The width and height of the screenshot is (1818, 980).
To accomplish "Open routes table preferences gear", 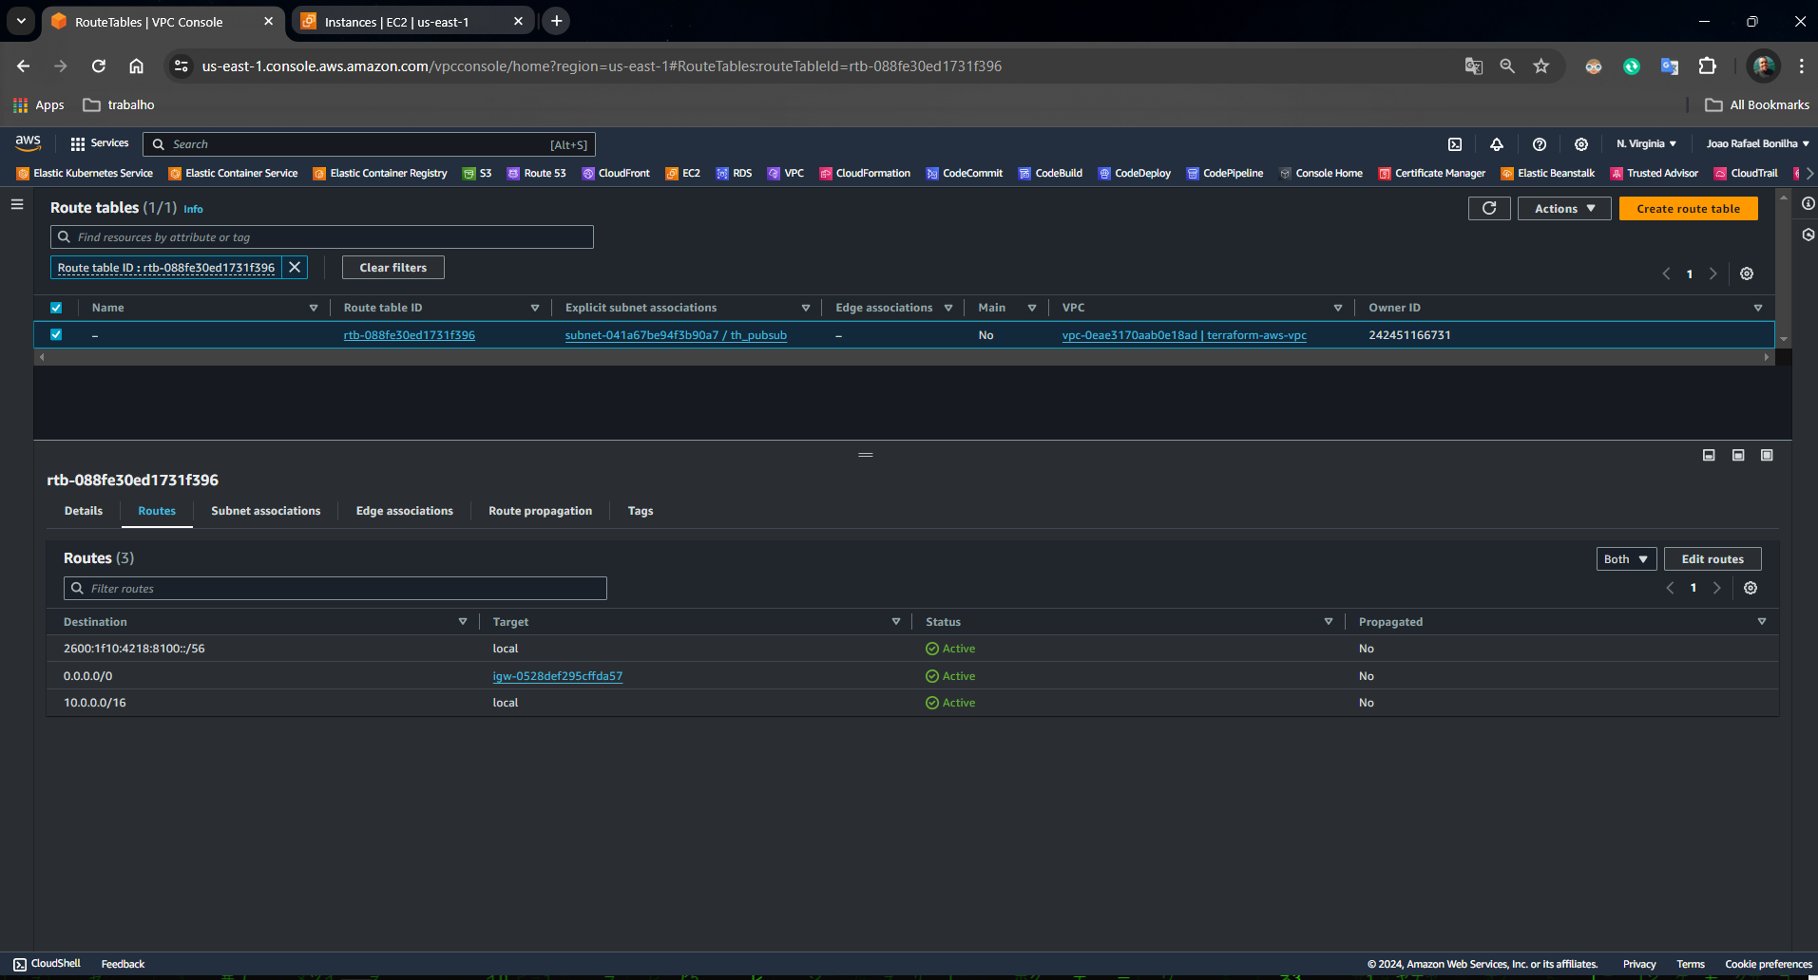I will tap(1751, 588).
